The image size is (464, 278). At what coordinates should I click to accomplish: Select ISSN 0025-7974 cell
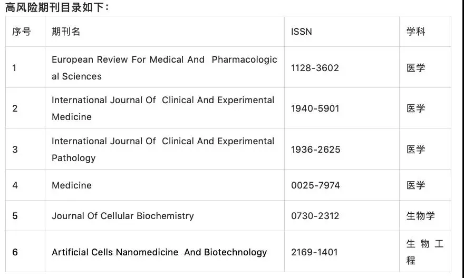315,185
